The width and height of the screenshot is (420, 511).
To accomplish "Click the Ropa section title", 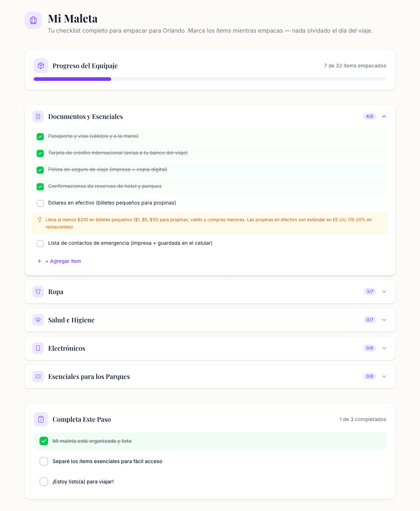I will tap(56, 292).
